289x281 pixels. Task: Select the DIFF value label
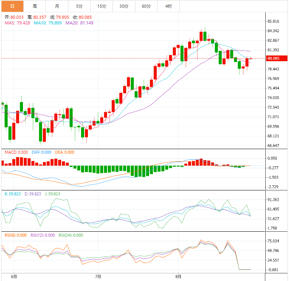coord(41,152)
